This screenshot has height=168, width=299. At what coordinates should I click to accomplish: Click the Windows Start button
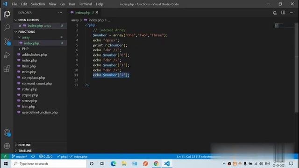tap(6, 164)
